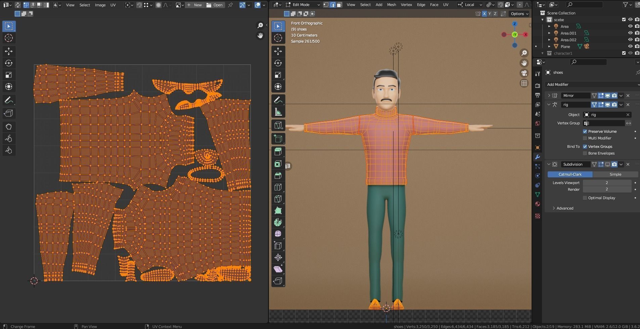The width and height of the screenshot is (640, 329).
Task: Select the Spin tool
Action: point(278,222)
